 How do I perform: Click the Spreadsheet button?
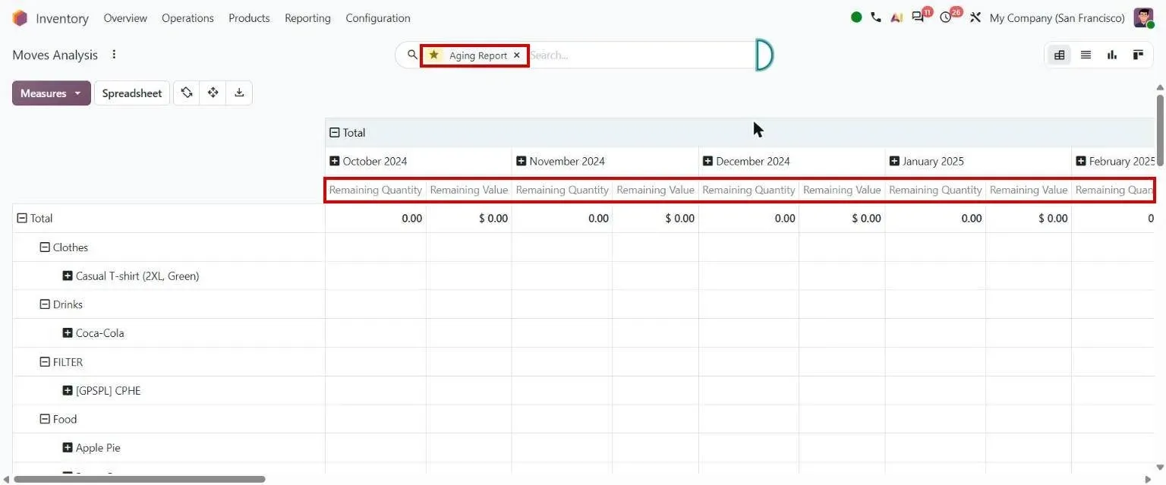click(x=132, y=93)
